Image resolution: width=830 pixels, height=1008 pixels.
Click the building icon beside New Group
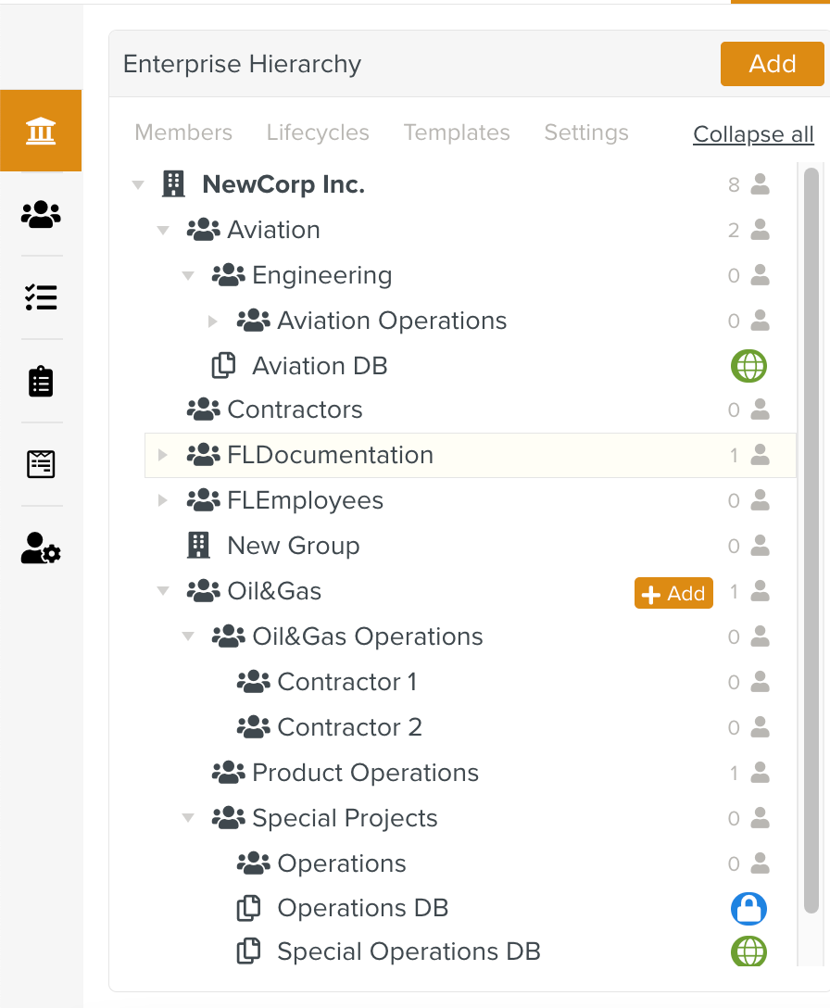click(198, 545)
